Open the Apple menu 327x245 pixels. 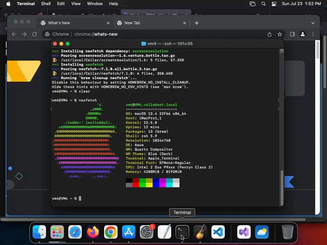click(8, 4)
